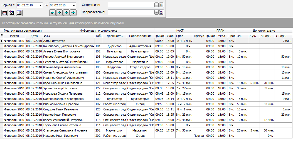Open the ellipsis picker next to Подразделение
Image resolution: width=293 pixels, height=162 pixels.
pos(157,12)
